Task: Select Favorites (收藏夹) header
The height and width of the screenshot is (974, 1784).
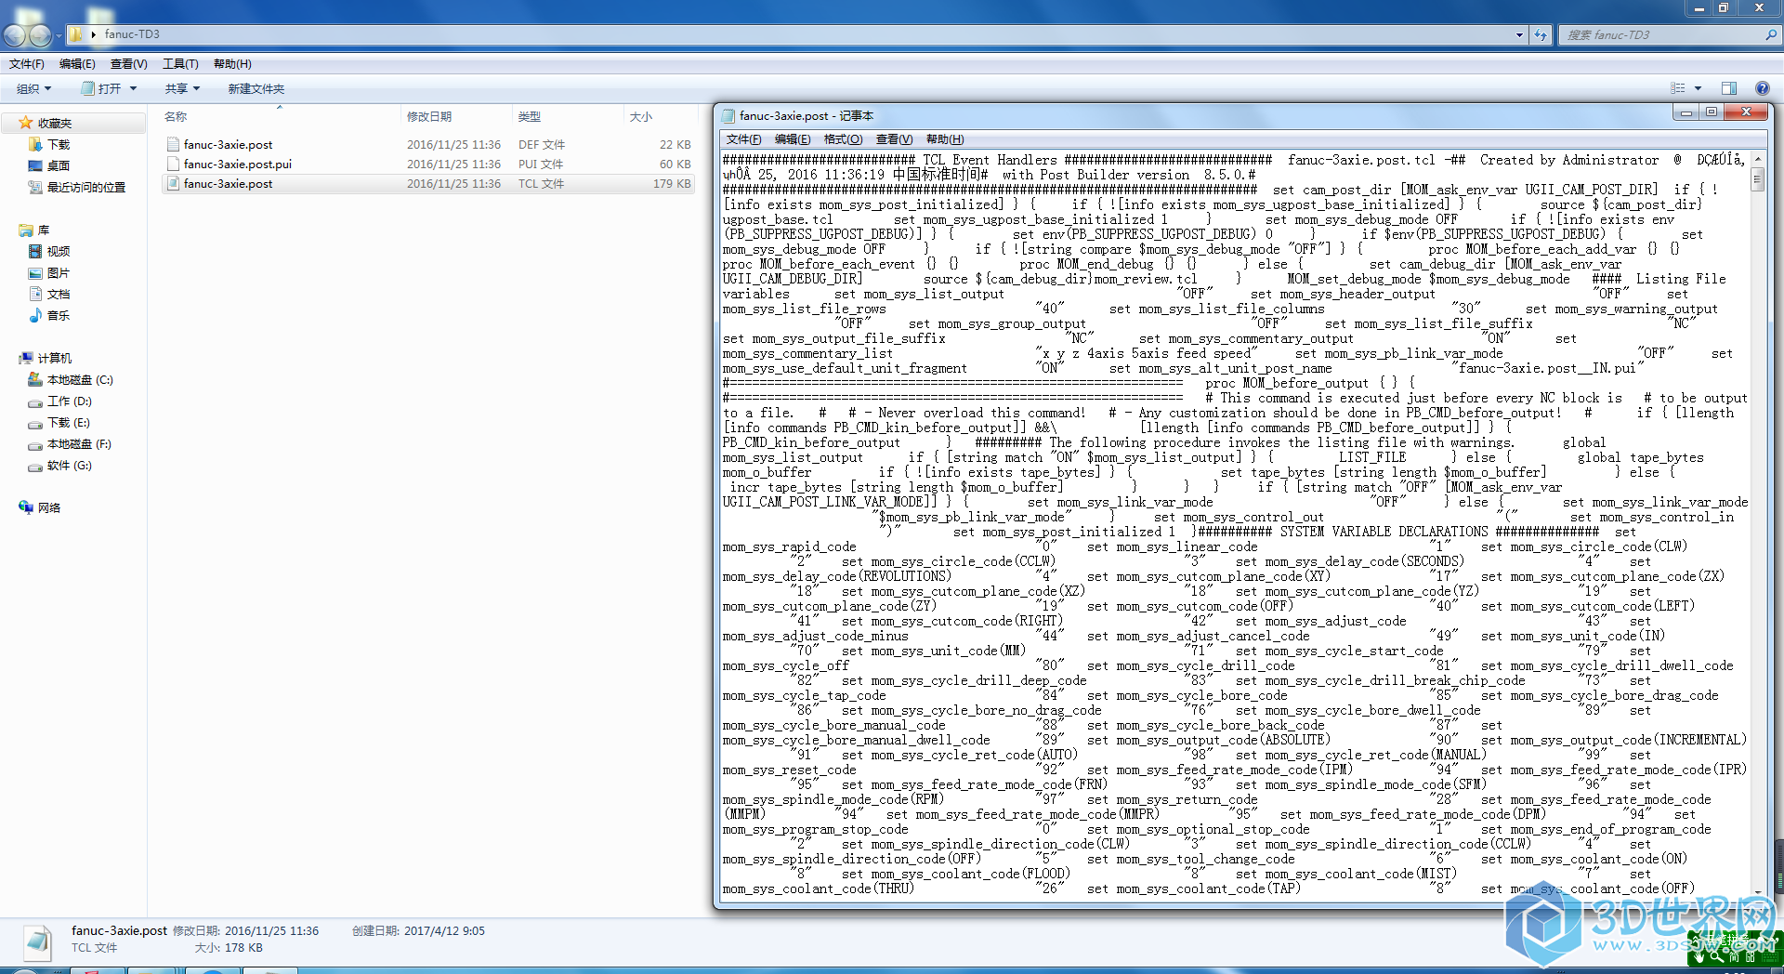Action: [x=55, y=123]
